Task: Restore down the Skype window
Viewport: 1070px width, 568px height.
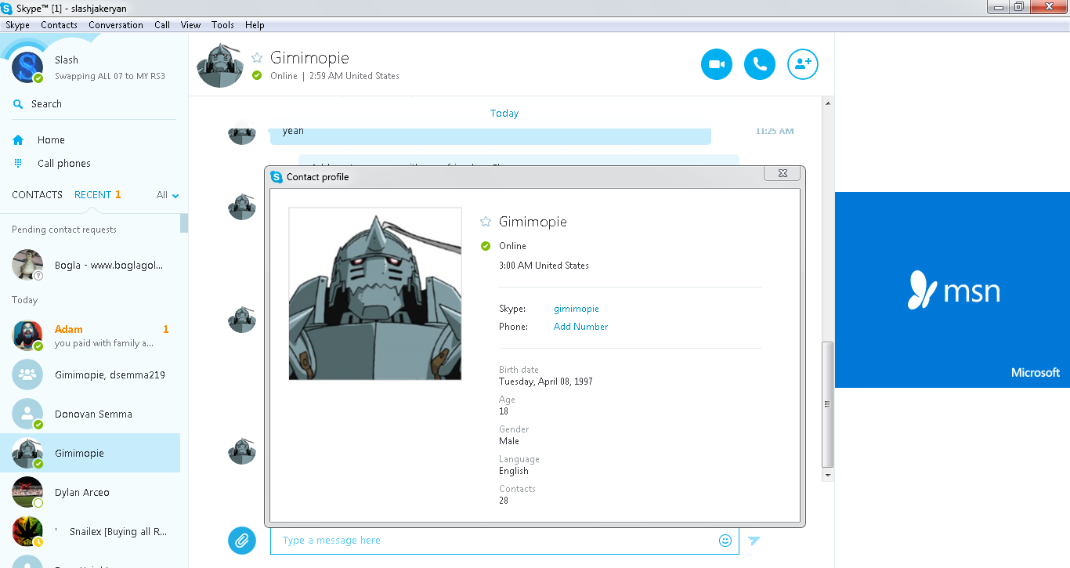Action: point(1019,6)
